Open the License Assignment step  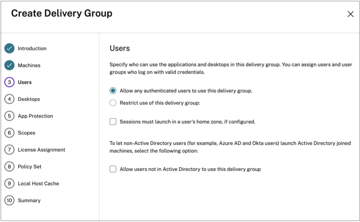41,150
